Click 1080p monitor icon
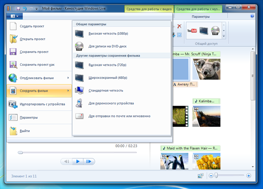Image resolution: width=263 pixels, height=189 pixels. pyautogui.click(x=79, y=34)
